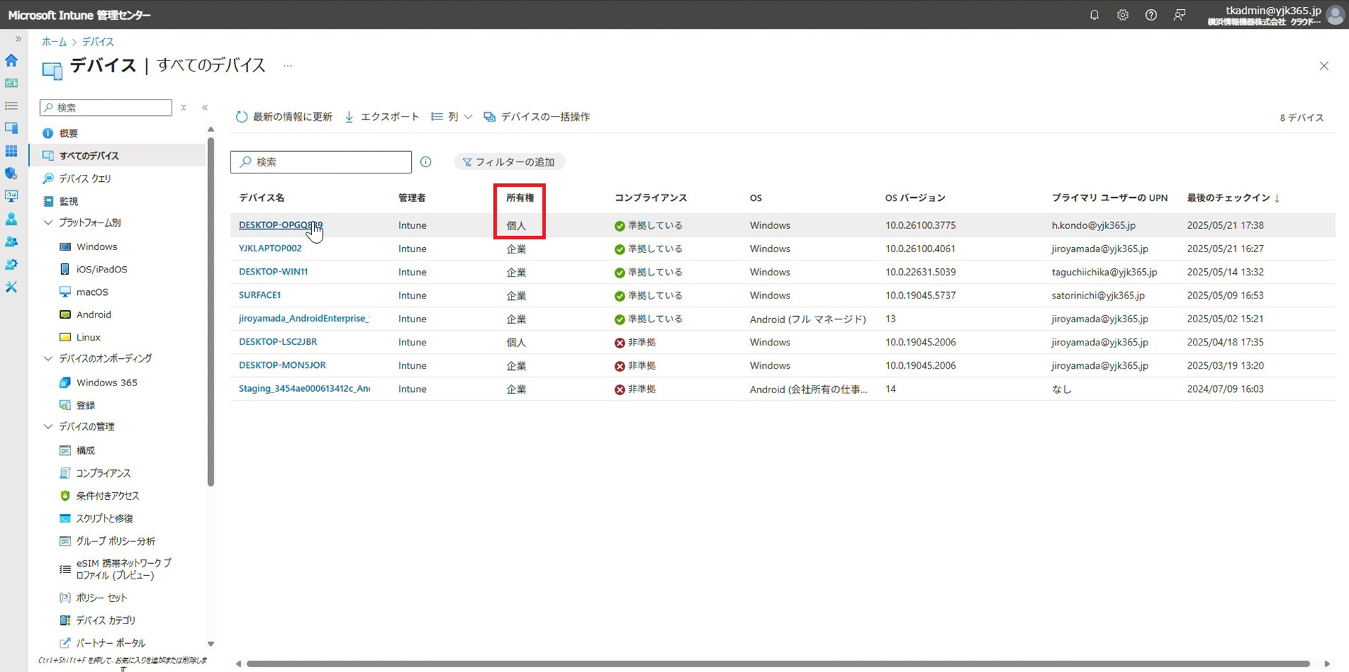Click デバイス breadcrumb link
Screen dimensions: 1349x672
98,42
